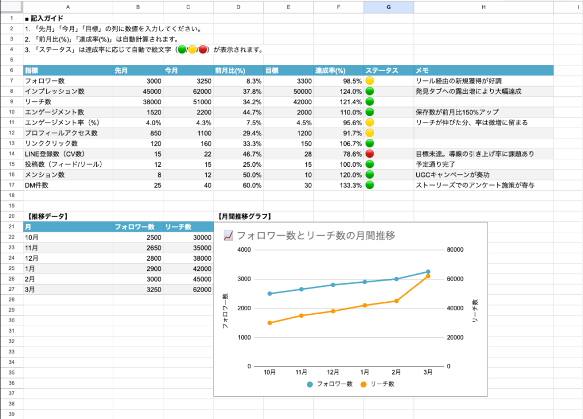Select the 月 header cell in 推移データ table
583x419 pixels.
[68, 227]
